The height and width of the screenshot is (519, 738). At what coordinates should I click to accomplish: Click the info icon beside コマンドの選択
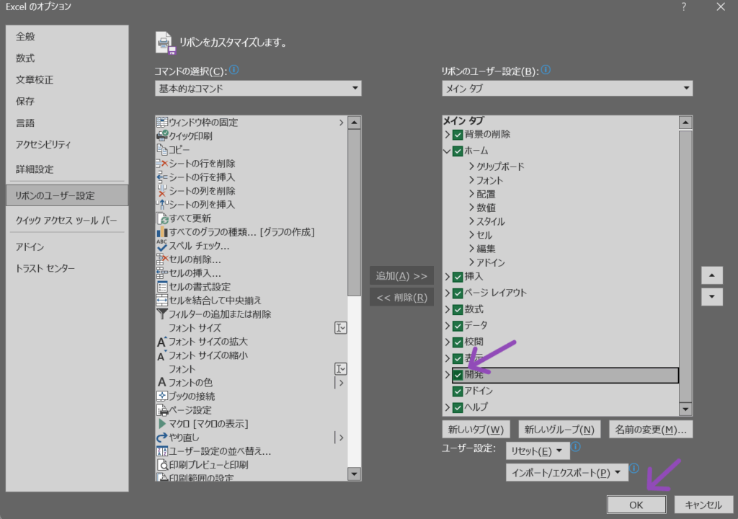coord(234,70)
